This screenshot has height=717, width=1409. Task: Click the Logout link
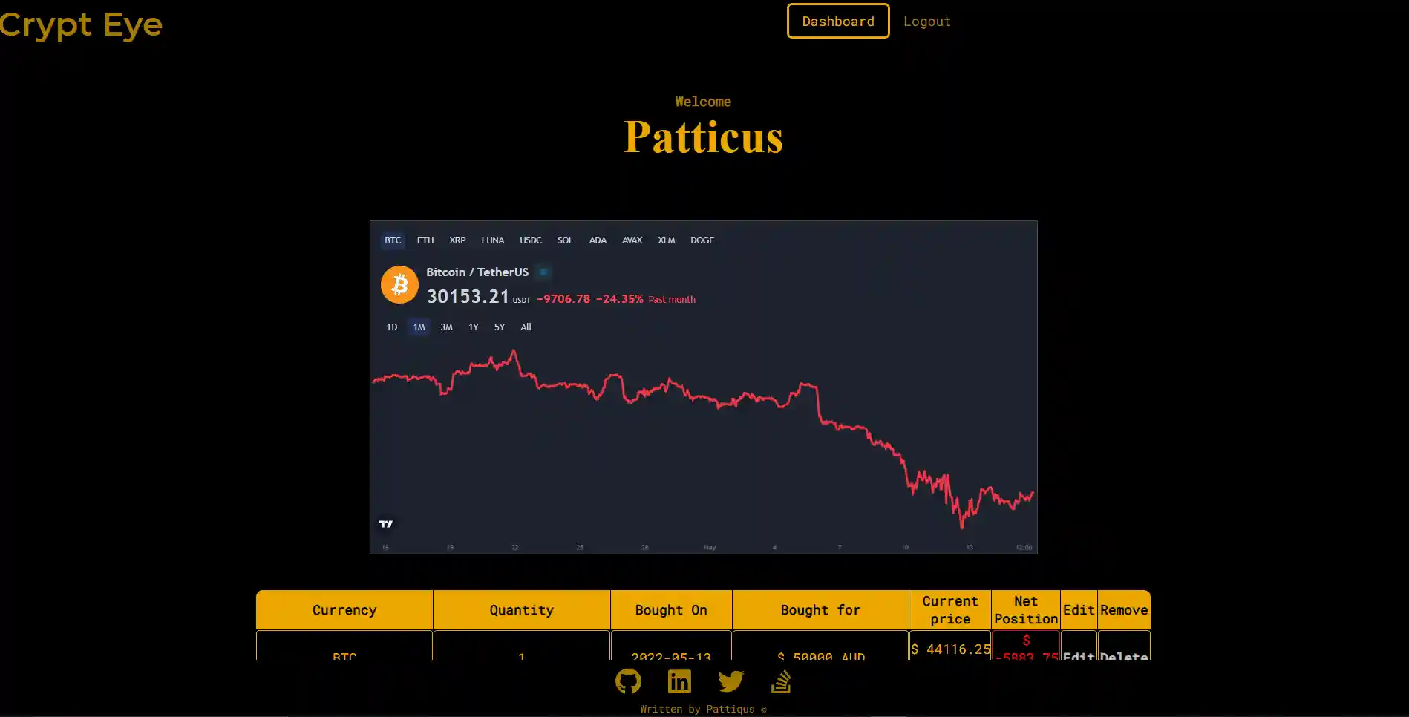926,21
